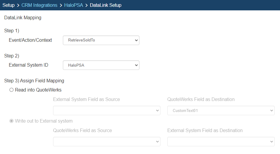
Task: Select the Read into QuoteWerks radio button
Action: click(12, 90)
